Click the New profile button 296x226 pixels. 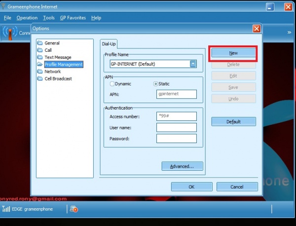pyautogui.click(x=233, y=53)
